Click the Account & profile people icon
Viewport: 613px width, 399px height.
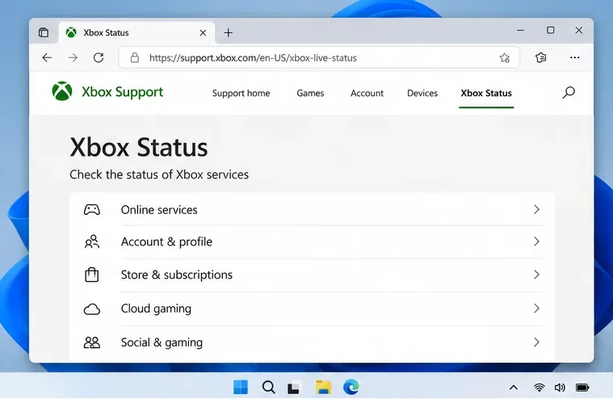(92, 241)
